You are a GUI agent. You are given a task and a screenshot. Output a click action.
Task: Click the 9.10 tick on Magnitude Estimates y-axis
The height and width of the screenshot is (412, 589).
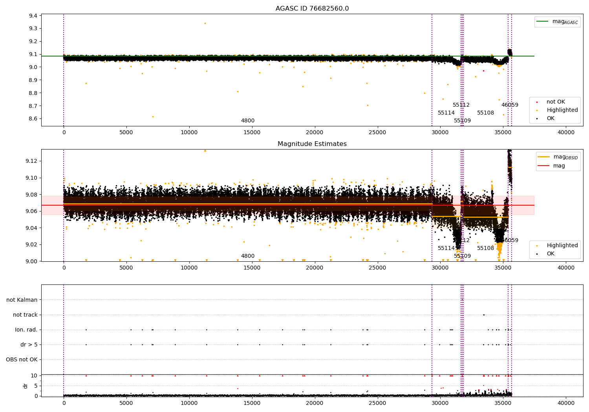[32, 178]
